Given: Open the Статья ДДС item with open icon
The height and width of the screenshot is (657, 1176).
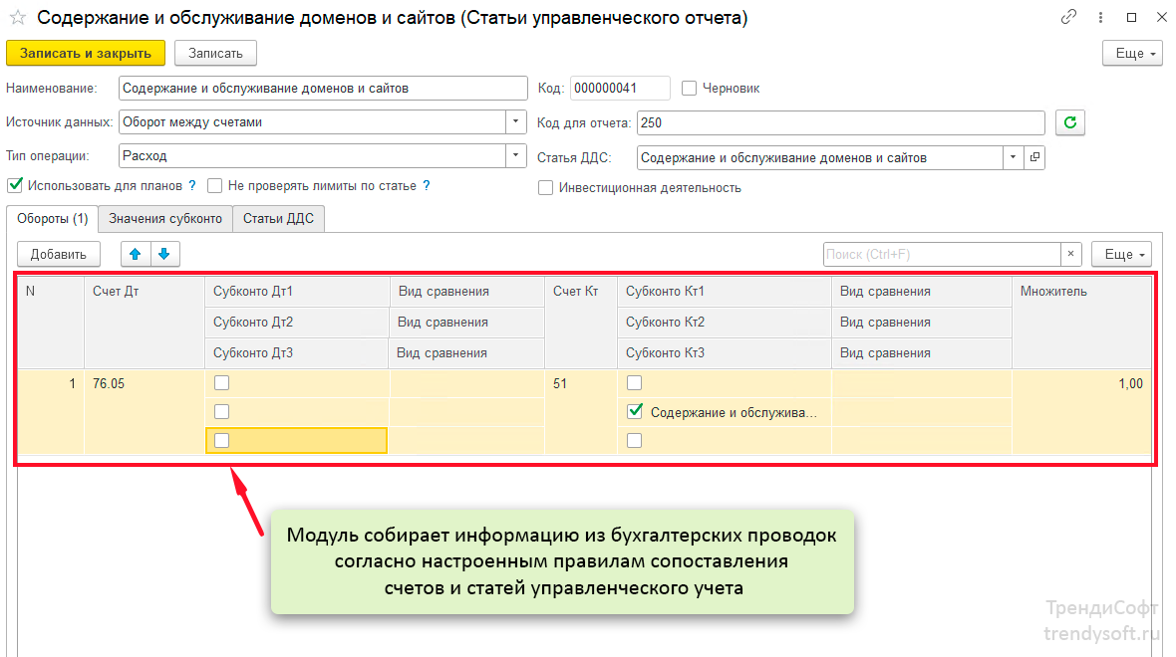Looking at the screenshot, I should pyautogui.click(x=1035, y=157).
